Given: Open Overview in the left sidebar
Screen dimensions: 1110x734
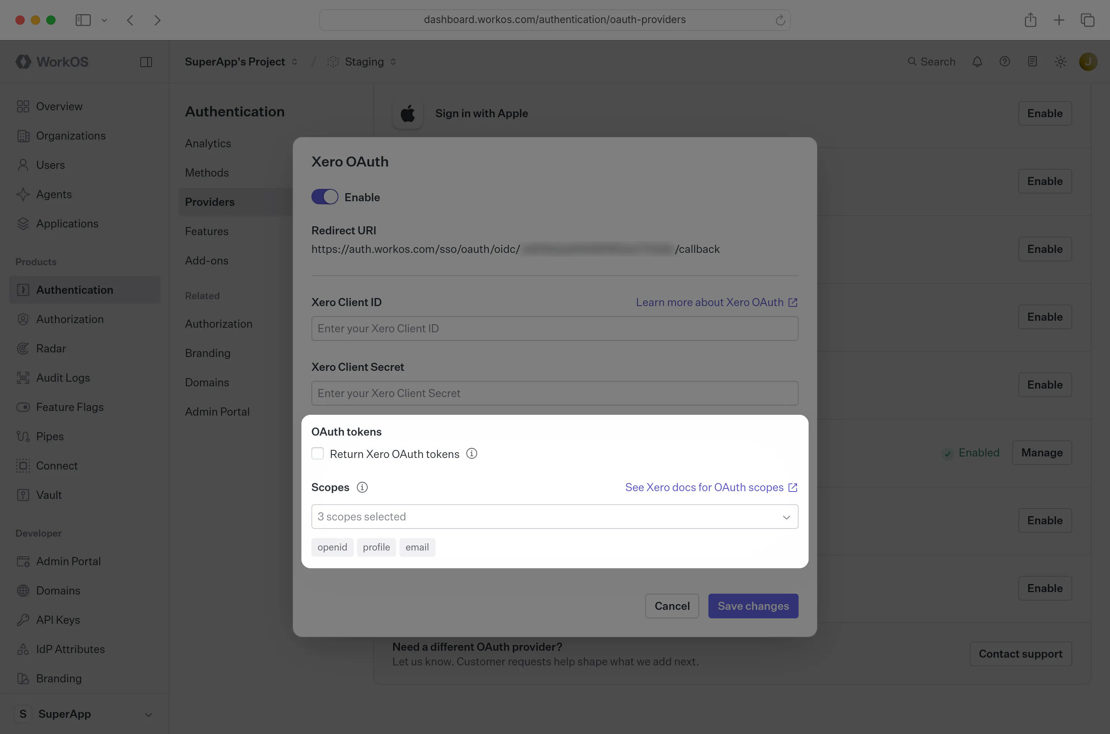Looking at the screenshot, I should (x=84, y=107).
